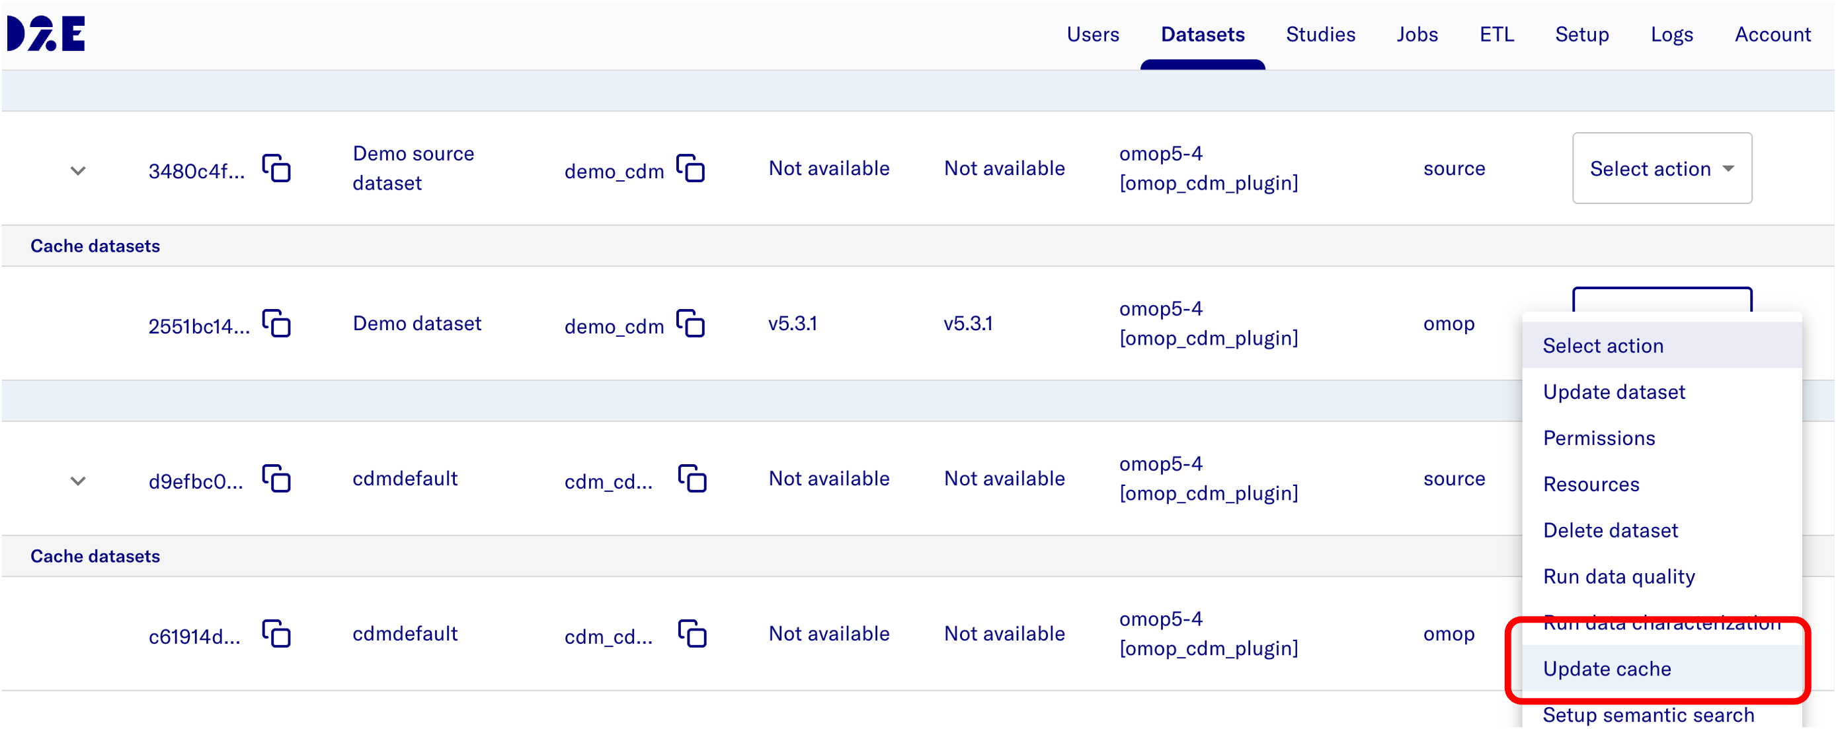Image resolution: width=1836 pixels, height=729 pixels.
Task: Copy the c61914d... dataset ID
Action: tap(276, 635)
